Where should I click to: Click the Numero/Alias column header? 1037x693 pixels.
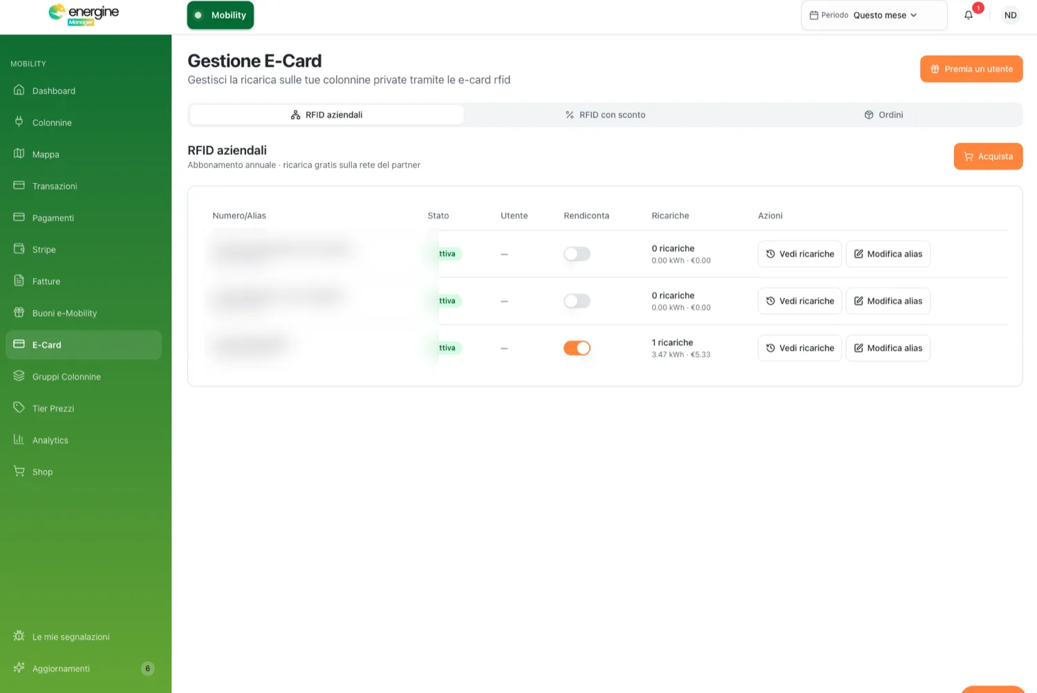[x=239, y=216]
